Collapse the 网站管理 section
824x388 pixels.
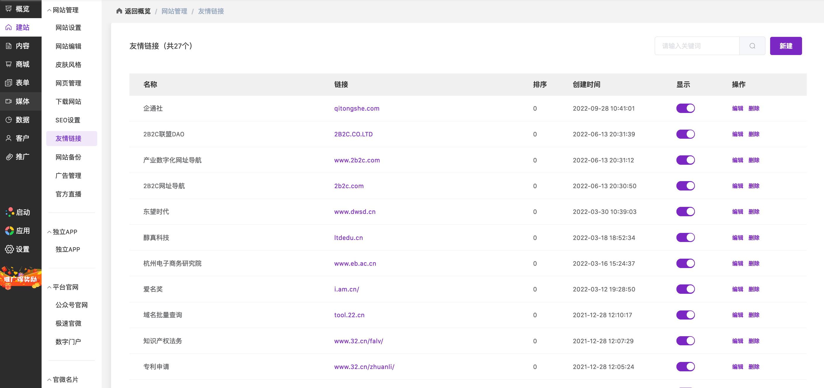tap(49, 10)
